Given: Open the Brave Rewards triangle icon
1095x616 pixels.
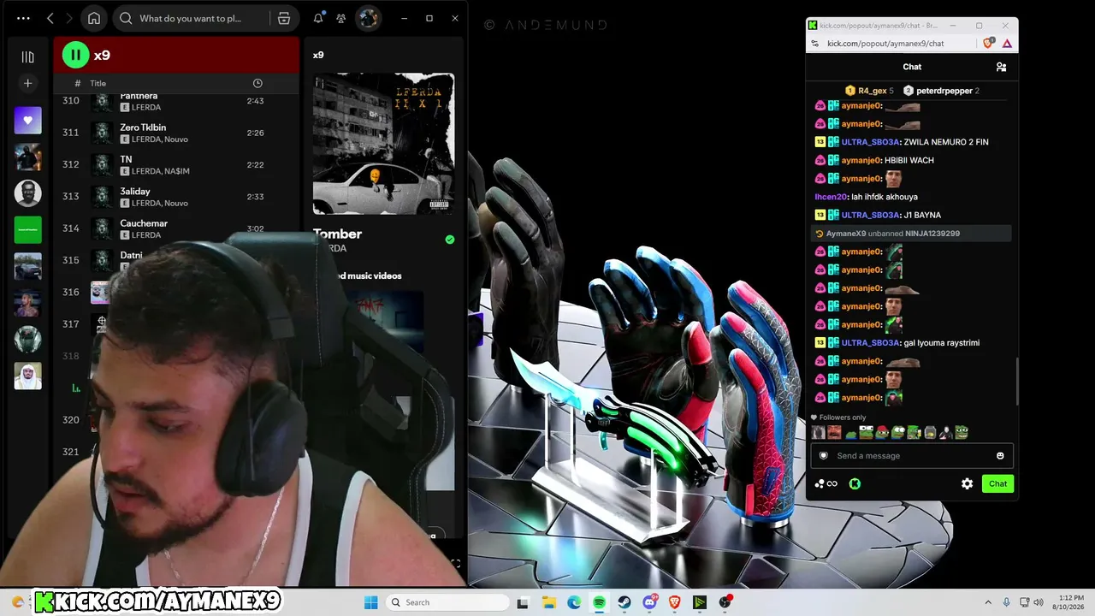Looking at the screenshot, I should click(1007, 44).
